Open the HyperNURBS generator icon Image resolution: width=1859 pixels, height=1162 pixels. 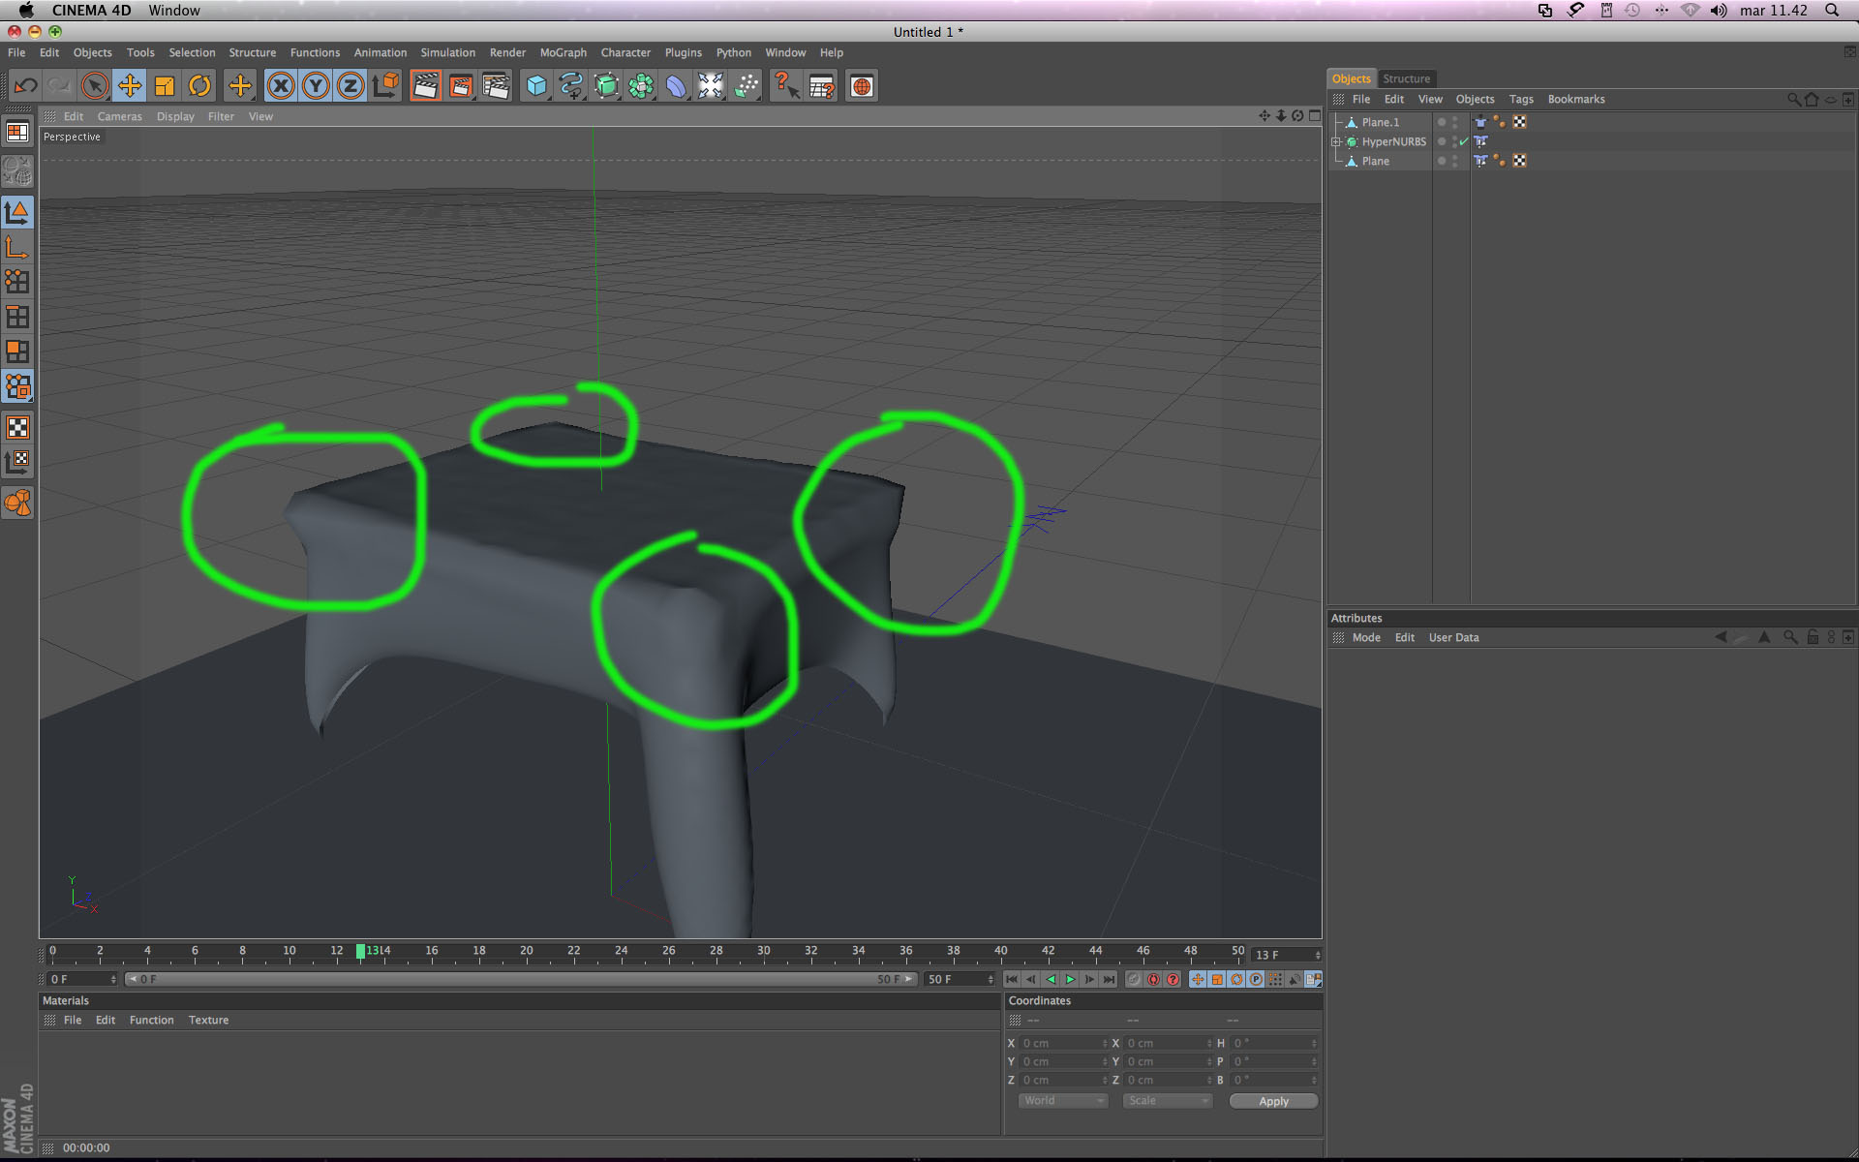[x=605, y=86]
